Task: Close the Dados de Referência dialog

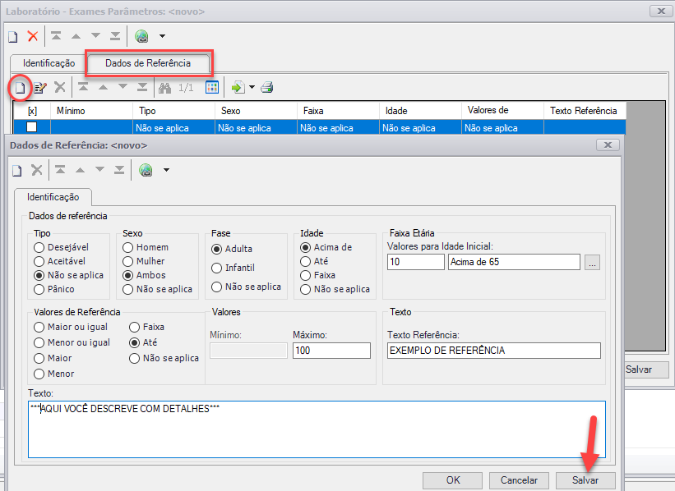Action: tap(608, 145)
